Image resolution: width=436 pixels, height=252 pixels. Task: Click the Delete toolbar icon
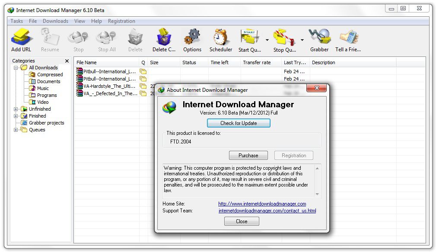pyautogui.click(x=135, y=37)
